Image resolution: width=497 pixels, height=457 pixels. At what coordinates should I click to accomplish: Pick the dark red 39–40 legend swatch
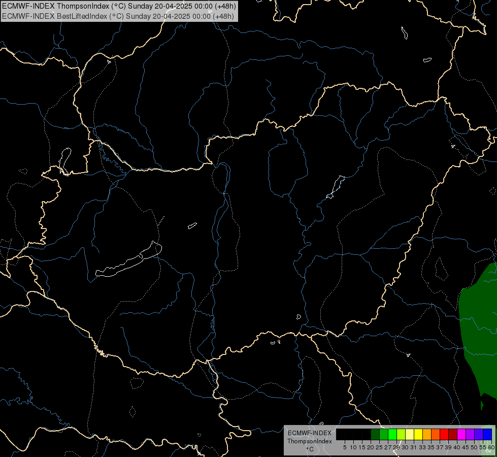point(453,434)
